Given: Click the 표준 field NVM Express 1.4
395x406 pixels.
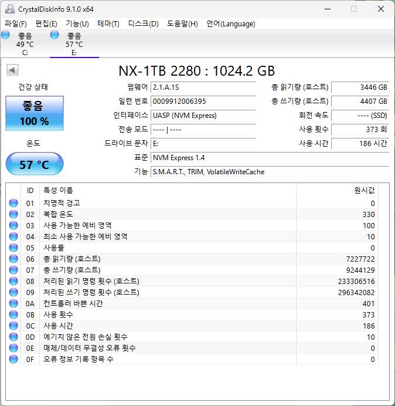Looking at the screenshot, I should 270,157.
